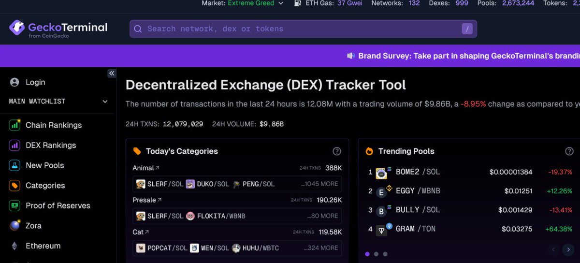Click the Today's Categories tag icon
580x263 pixels.
coord(137,151)
